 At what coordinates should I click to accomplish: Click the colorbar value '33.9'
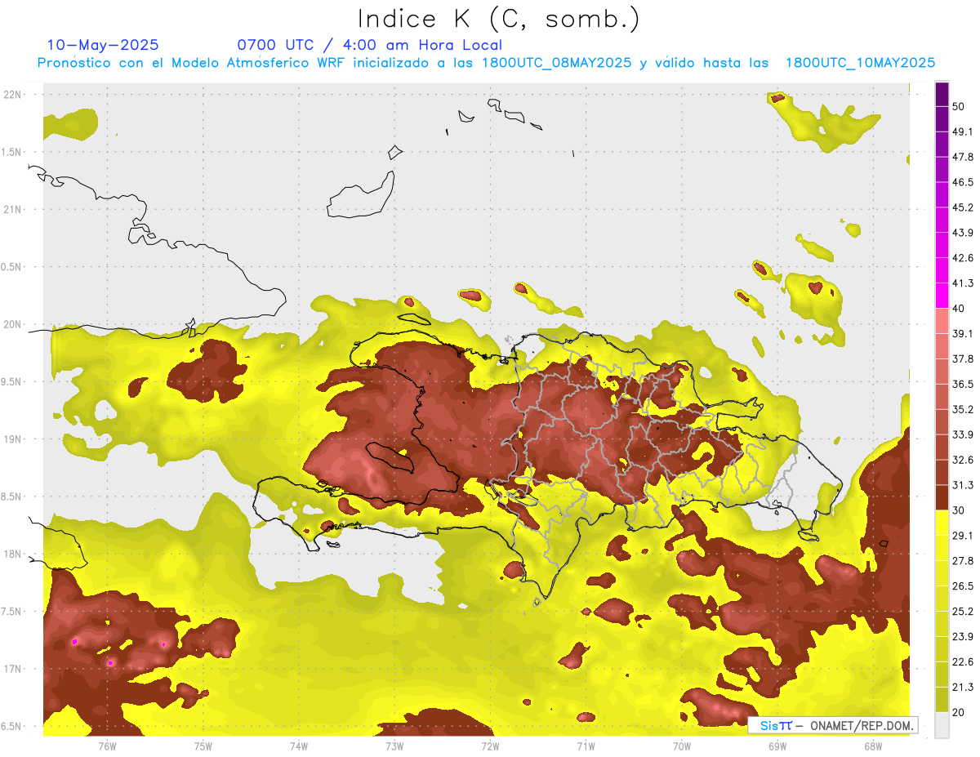(962, 435)
